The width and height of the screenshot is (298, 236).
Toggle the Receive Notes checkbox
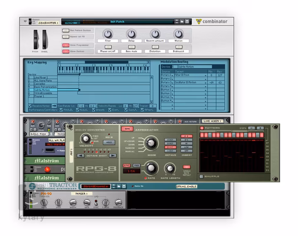(30, 106)
